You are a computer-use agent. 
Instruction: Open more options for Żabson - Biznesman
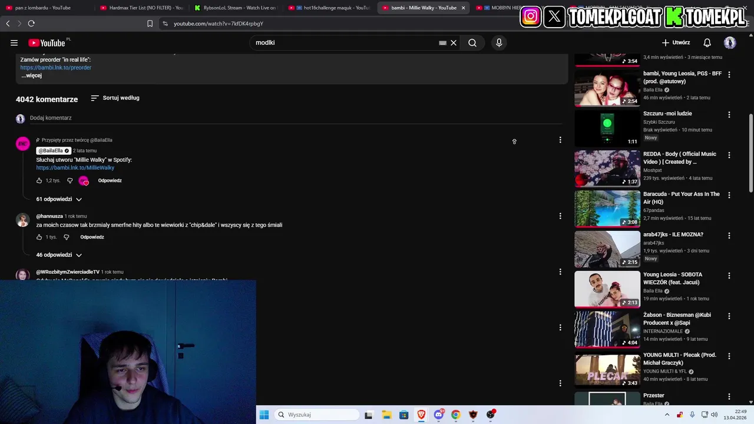729,316
